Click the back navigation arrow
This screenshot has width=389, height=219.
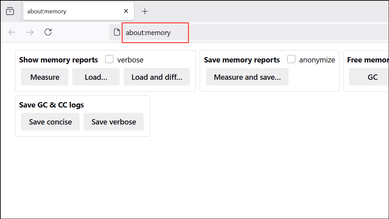tap(12, 32)
